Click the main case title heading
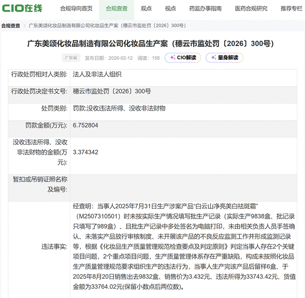This screenshot has width=305, height=298. (x=151, y=44)
